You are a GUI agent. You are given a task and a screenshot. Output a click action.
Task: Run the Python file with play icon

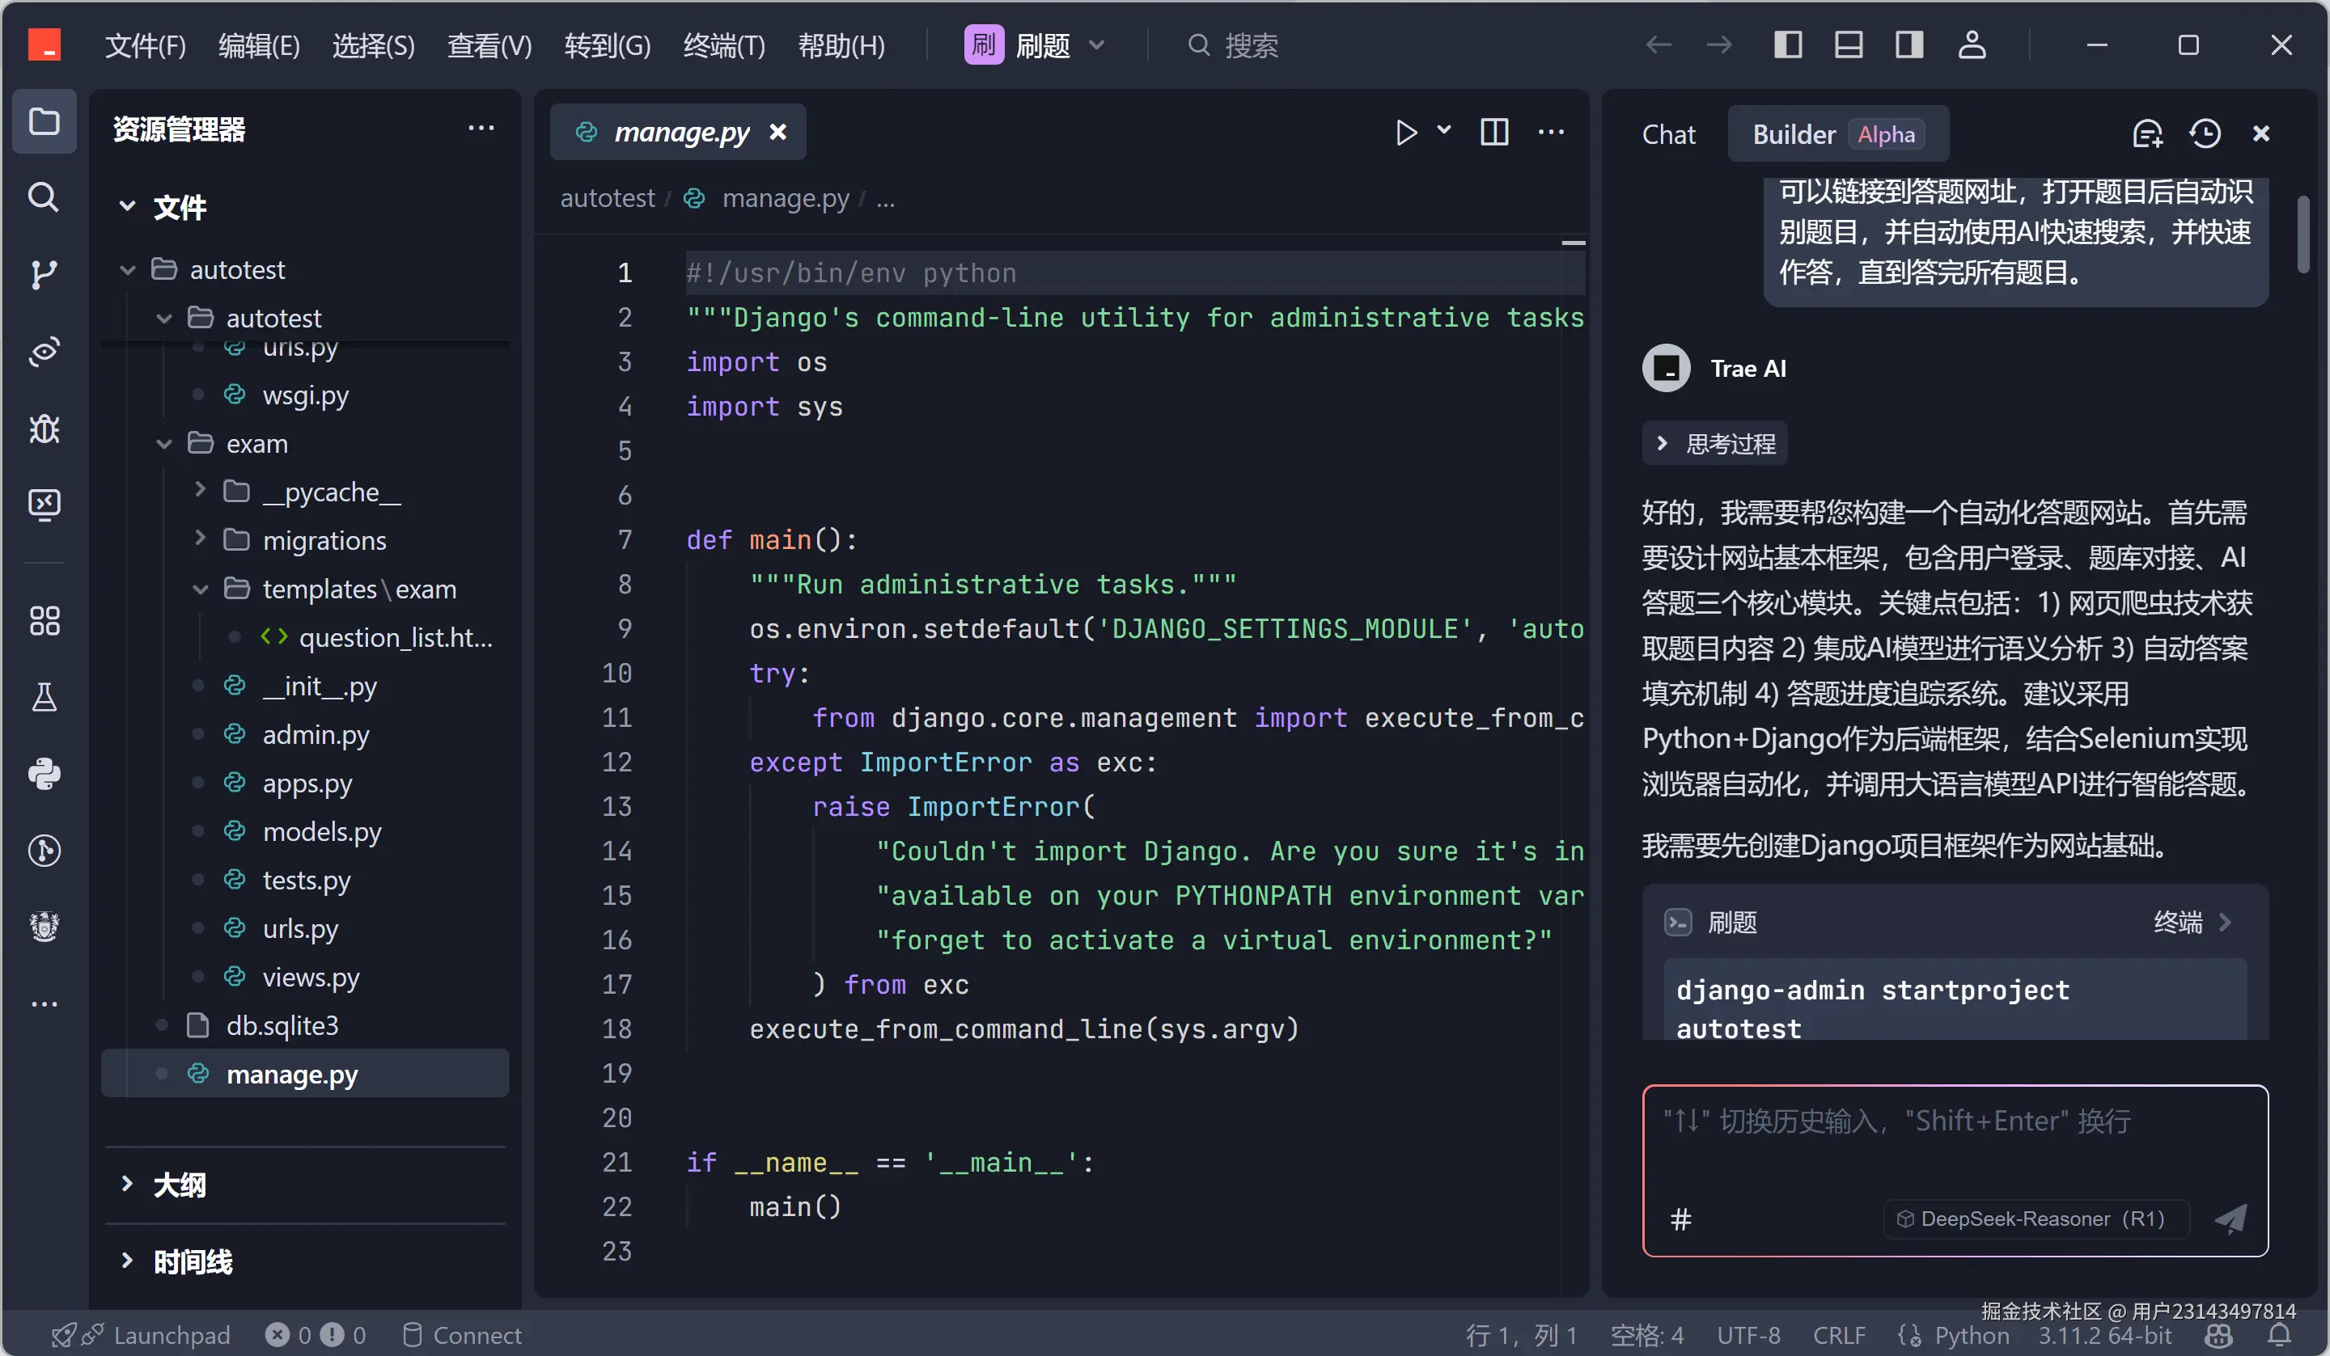(x=1404, y=132)
